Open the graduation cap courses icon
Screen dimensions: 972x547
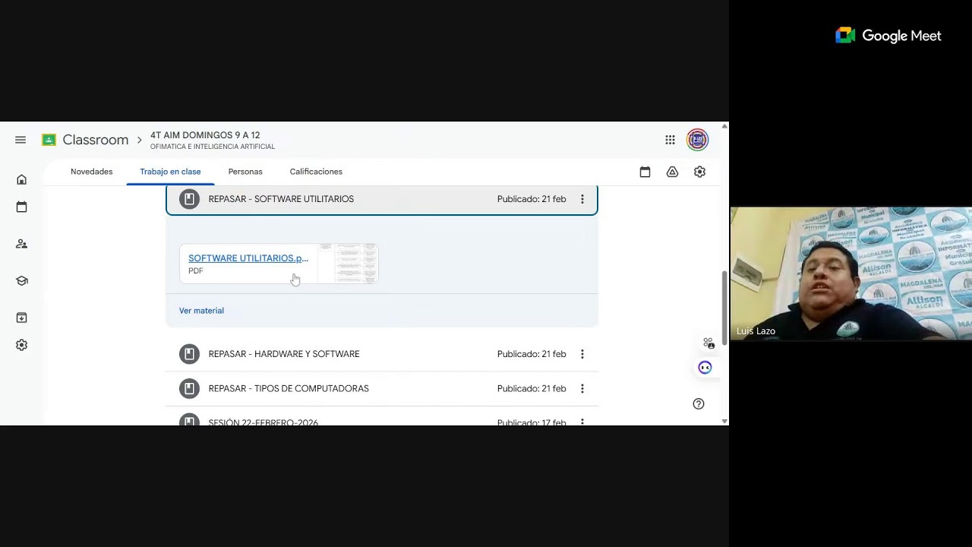(21, 280)
